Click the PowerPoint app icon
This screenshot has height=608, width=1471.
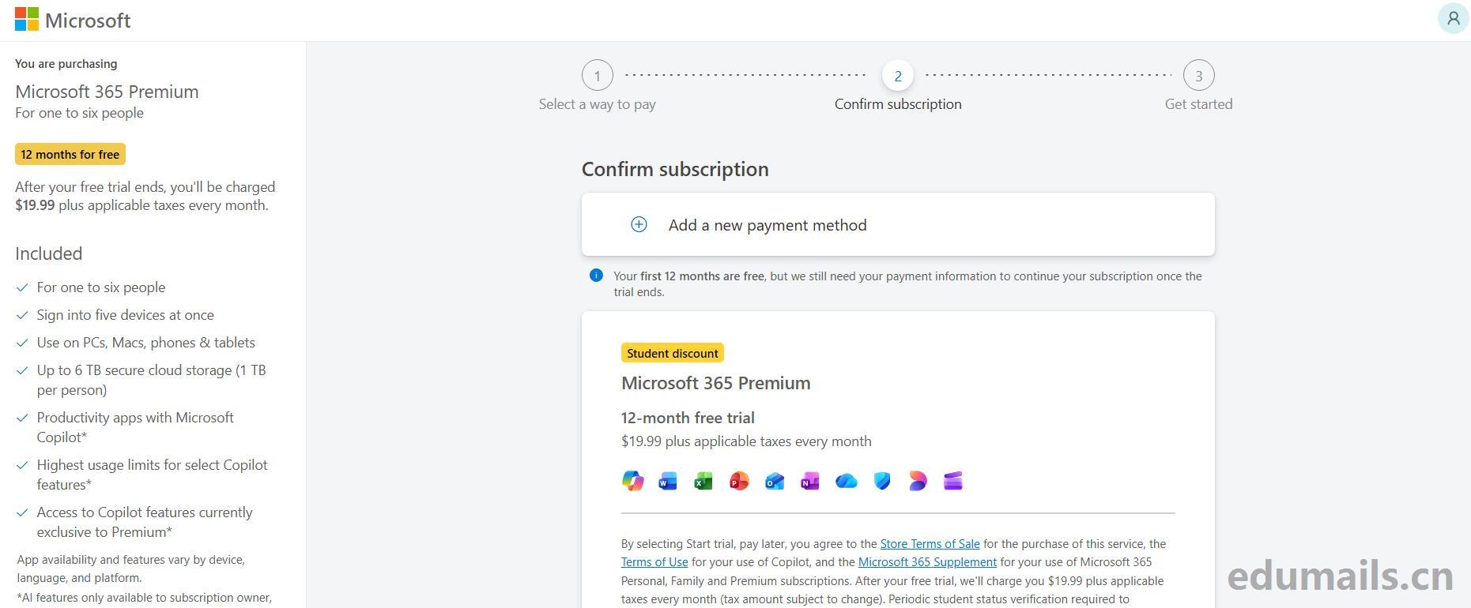coord(739,481)
